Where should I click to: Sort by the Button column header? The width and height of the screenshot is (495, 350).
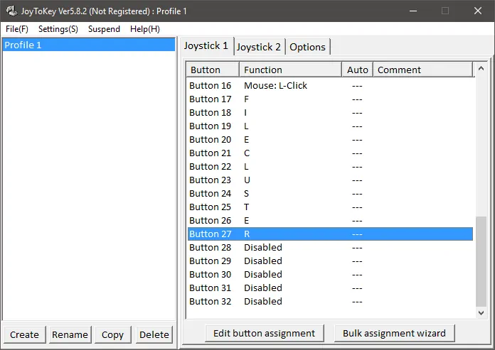coord(213,70)
